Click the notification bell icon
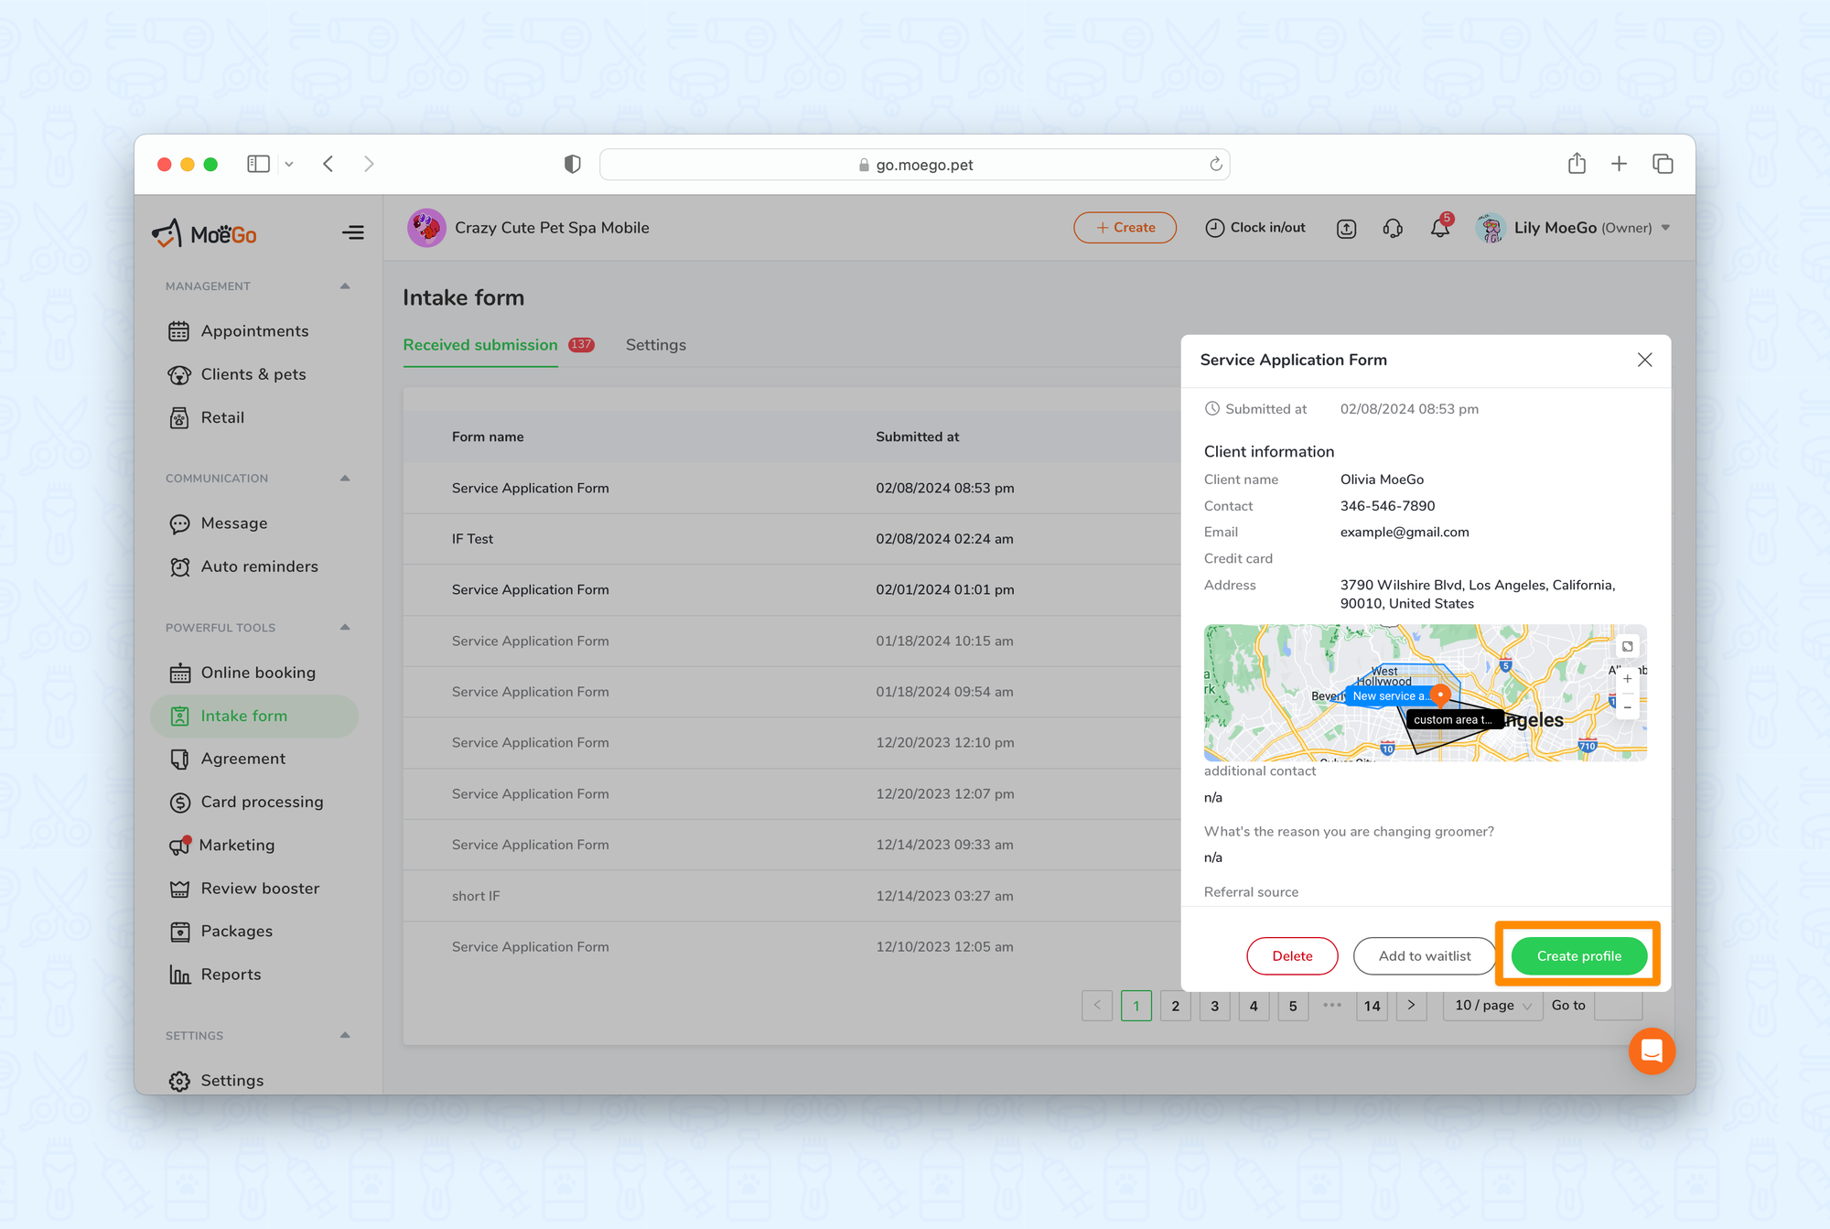Image resolution: width=1830 pixels, height=1229 pixels. click(x=1439, y=229)
